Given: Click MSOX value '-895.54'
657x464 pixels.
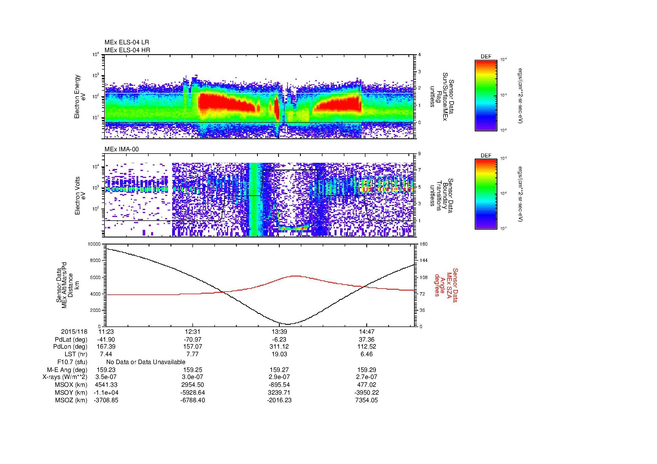Looking at the screenshot, I should pos(279,385).
